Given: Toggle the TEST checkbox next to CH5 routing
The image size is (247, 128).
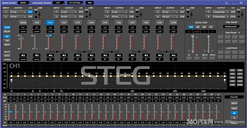Looking at the screenshot, I should click(x=137, y=12).
